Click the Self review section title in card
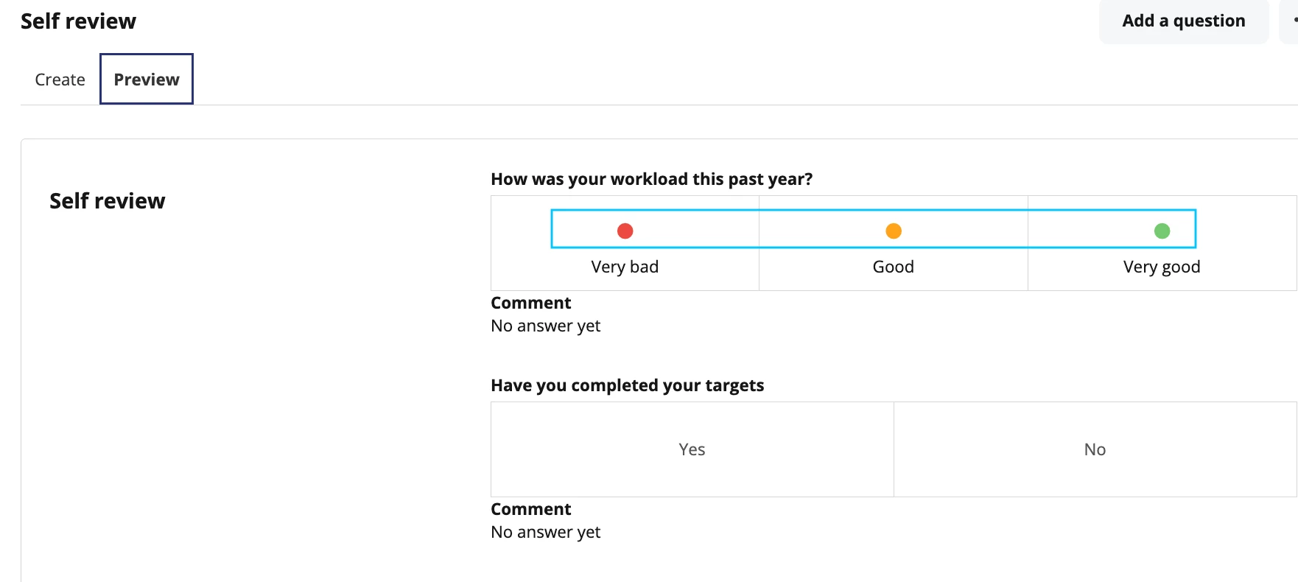Image resolution: width=1298 pixels, height=582 pixels. [x=107, y=201]
